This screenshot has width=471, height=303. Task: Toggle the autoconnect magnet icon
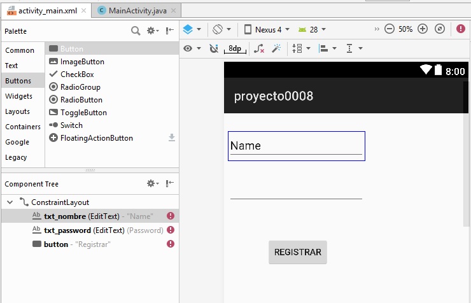click(214, 48)
